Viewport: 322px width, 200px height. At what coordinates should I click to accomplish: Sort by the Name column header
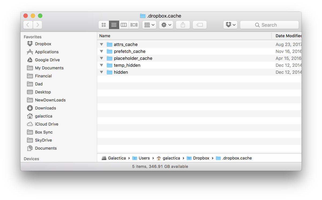coord(184,36)
